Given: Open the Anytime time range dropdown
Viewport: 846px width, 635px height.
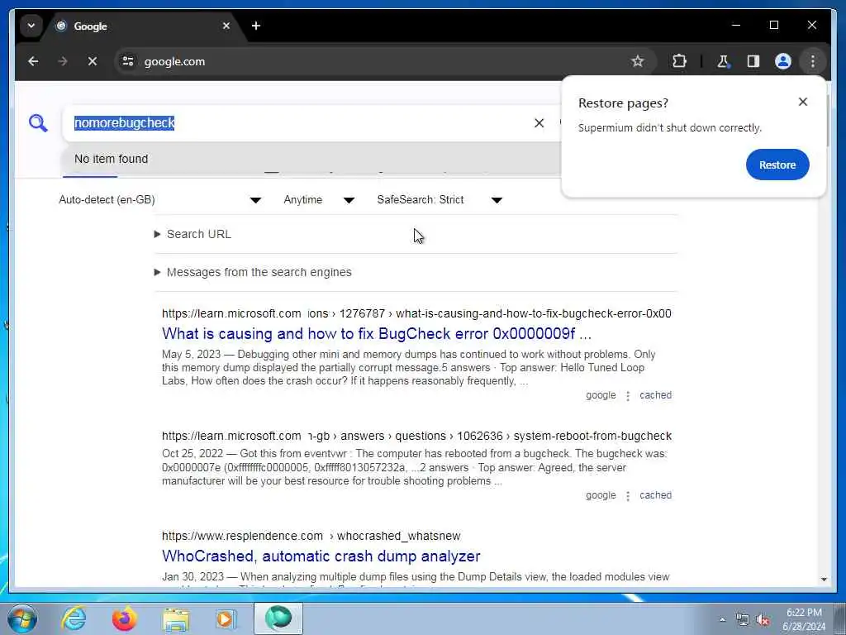Looking at the screenshot, I should tap(319, 200).
